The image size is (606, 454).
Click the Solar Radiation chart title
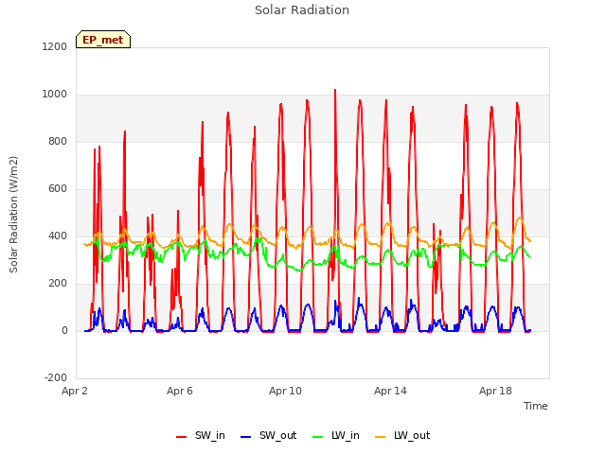pos(302,10)
